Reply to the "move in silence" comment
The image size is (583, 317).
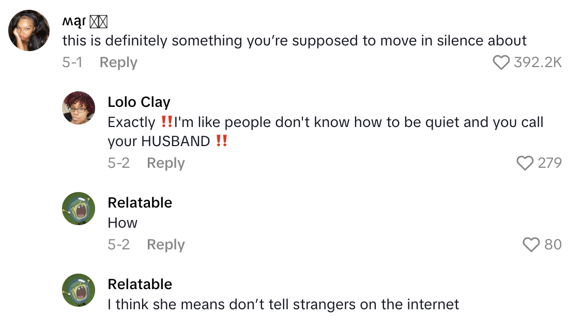tap(118, 62)
